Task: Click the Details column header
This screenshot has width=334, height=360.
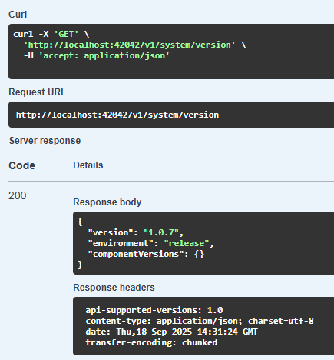Action: [88, 165]
